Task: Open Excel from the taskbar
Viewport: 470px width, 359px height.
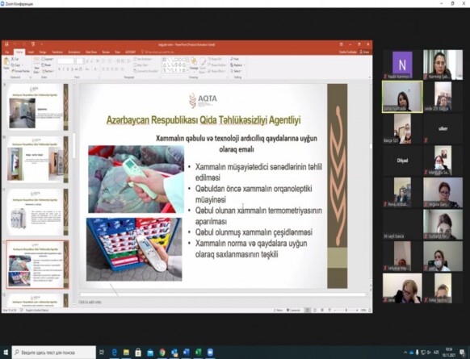Action: (198, 353)
